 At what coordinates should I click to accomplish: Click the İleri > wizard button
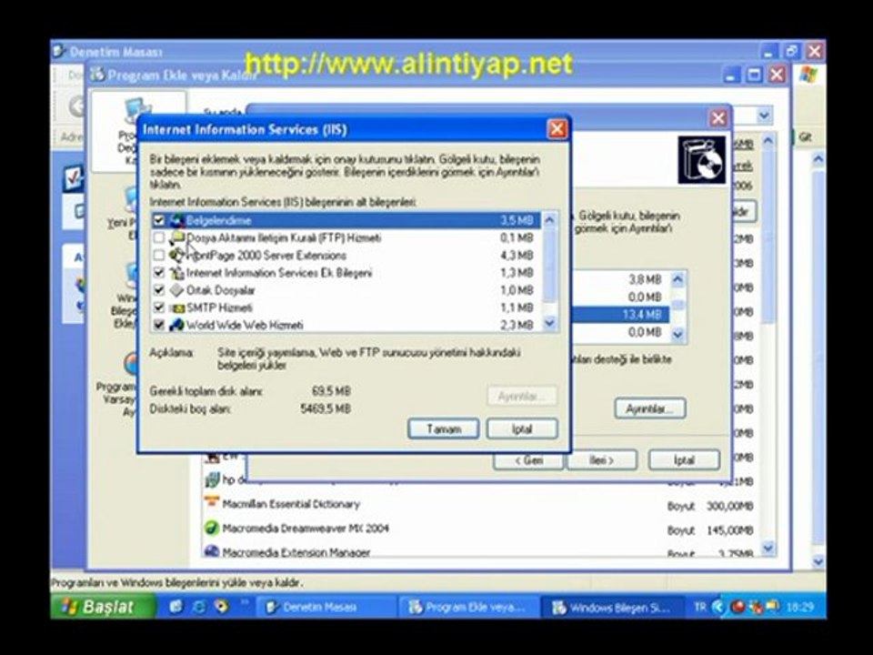(x=601, y=460)
